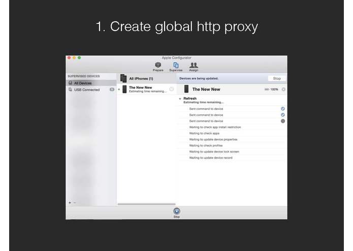The image size is (353, 251).
Task: Select 'Waiting to update device properties' row
Action: [x=232, y=139]
